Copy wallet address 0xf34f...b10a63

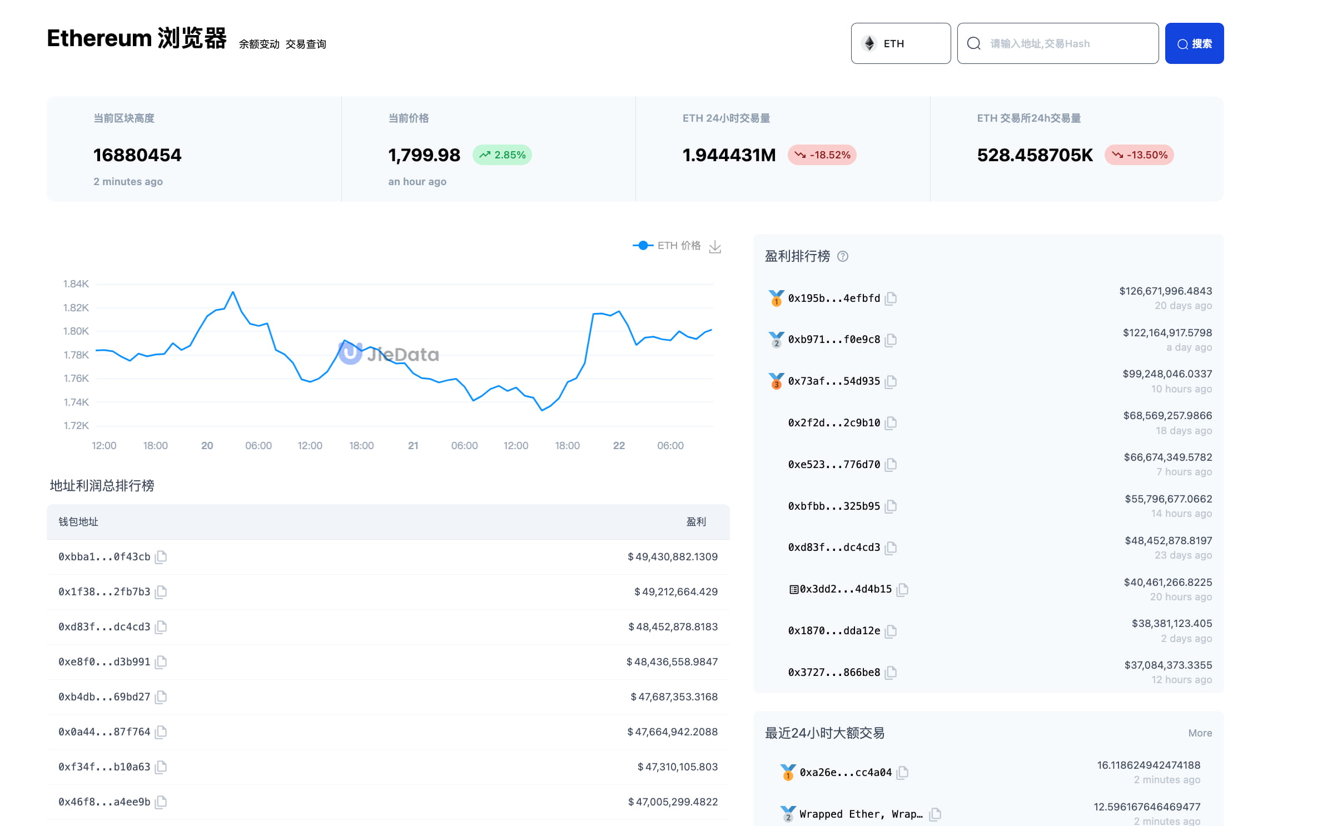click(161, 767)
